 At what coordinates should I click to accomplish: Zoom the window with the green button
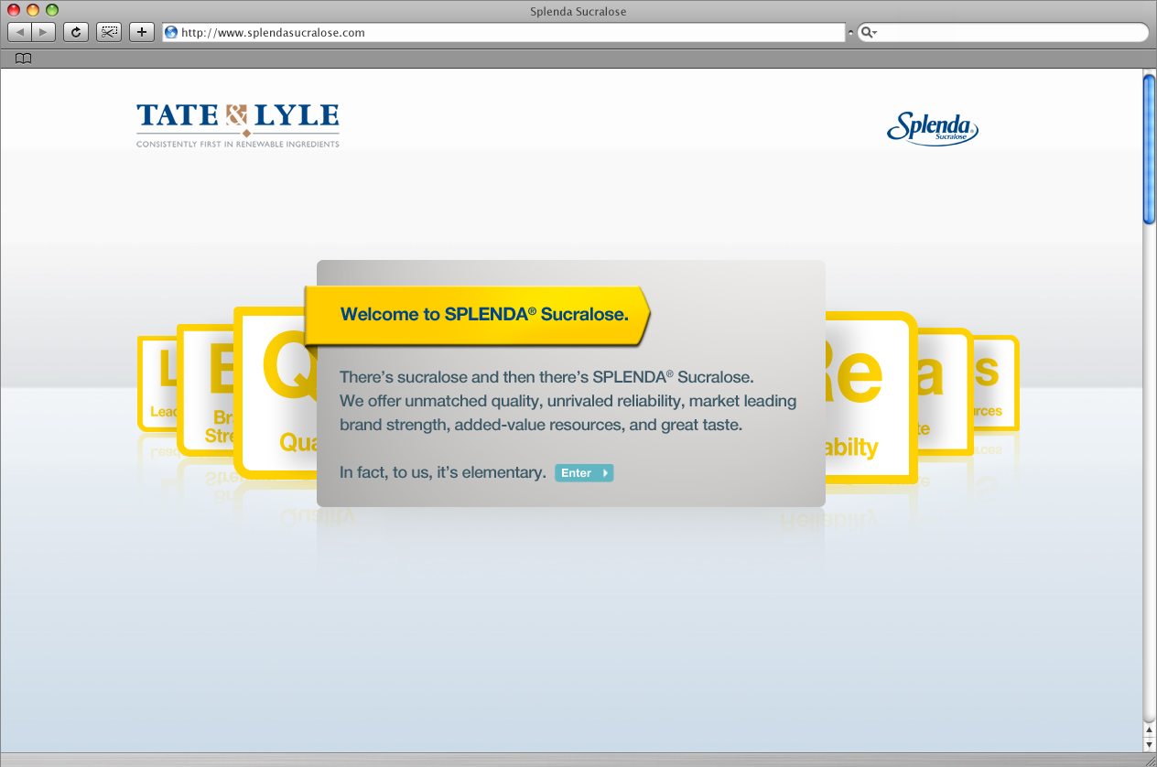coord(52,10)
